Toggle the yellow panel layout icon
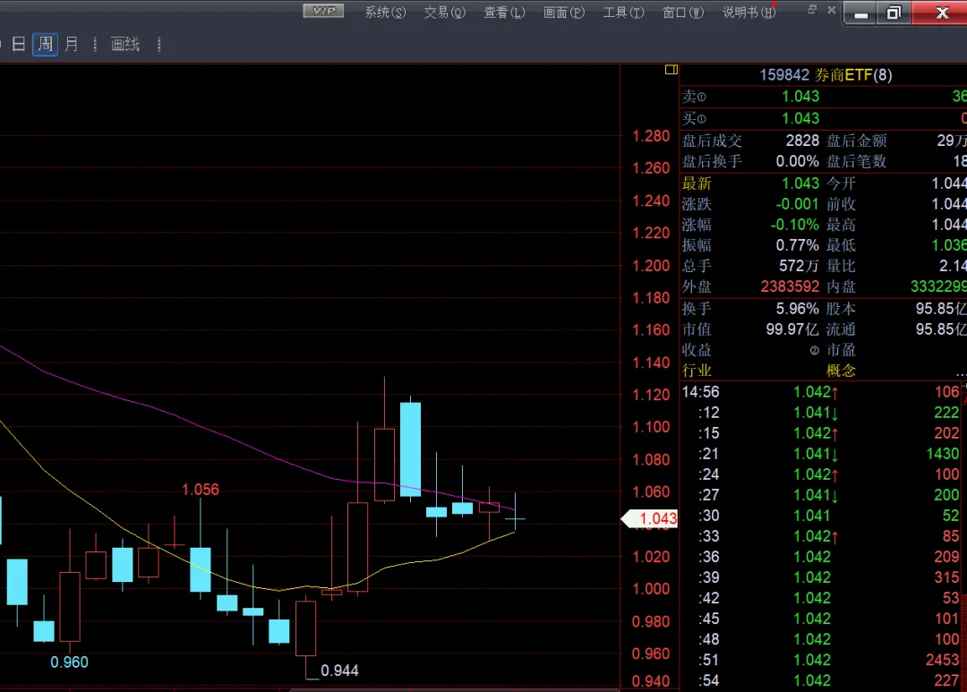The width and height of the screenshot is (967, 692). [671, 70]
